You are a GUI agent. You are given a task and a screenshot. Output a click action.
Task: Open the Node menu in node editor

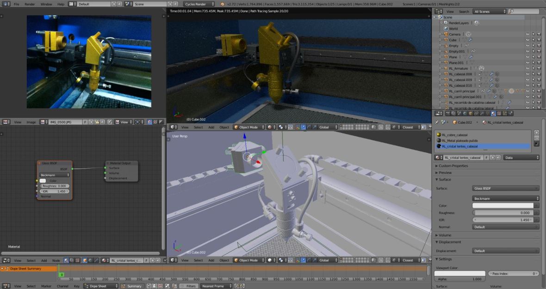pos(56,260)
